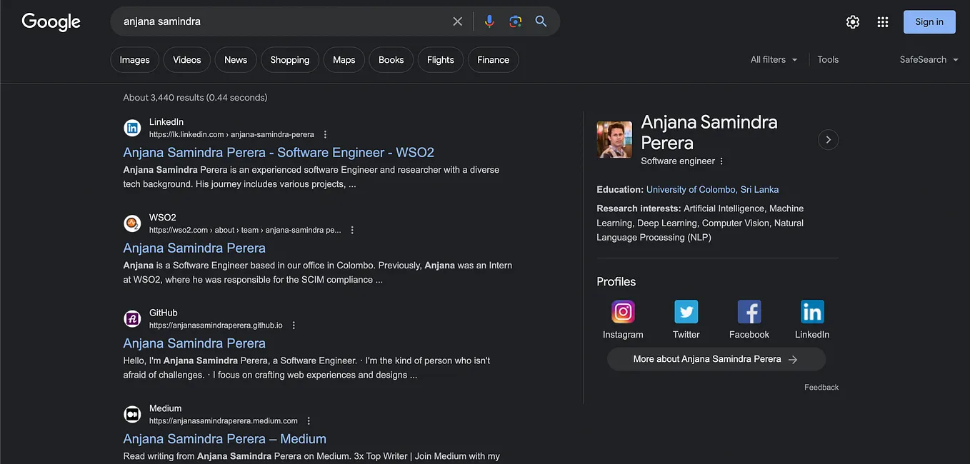Click profile photo thumbnail in knowledge panel
970x464 pixels.
click(x=614, y=139)
